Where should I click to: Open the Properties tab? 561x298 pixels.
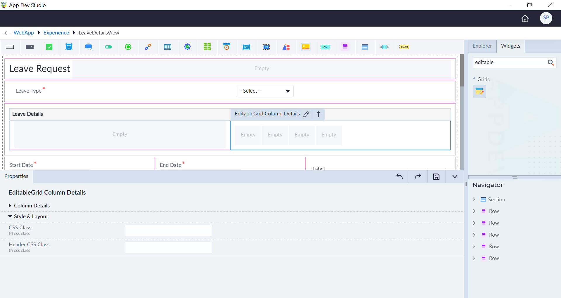click(x=16, y=176)
